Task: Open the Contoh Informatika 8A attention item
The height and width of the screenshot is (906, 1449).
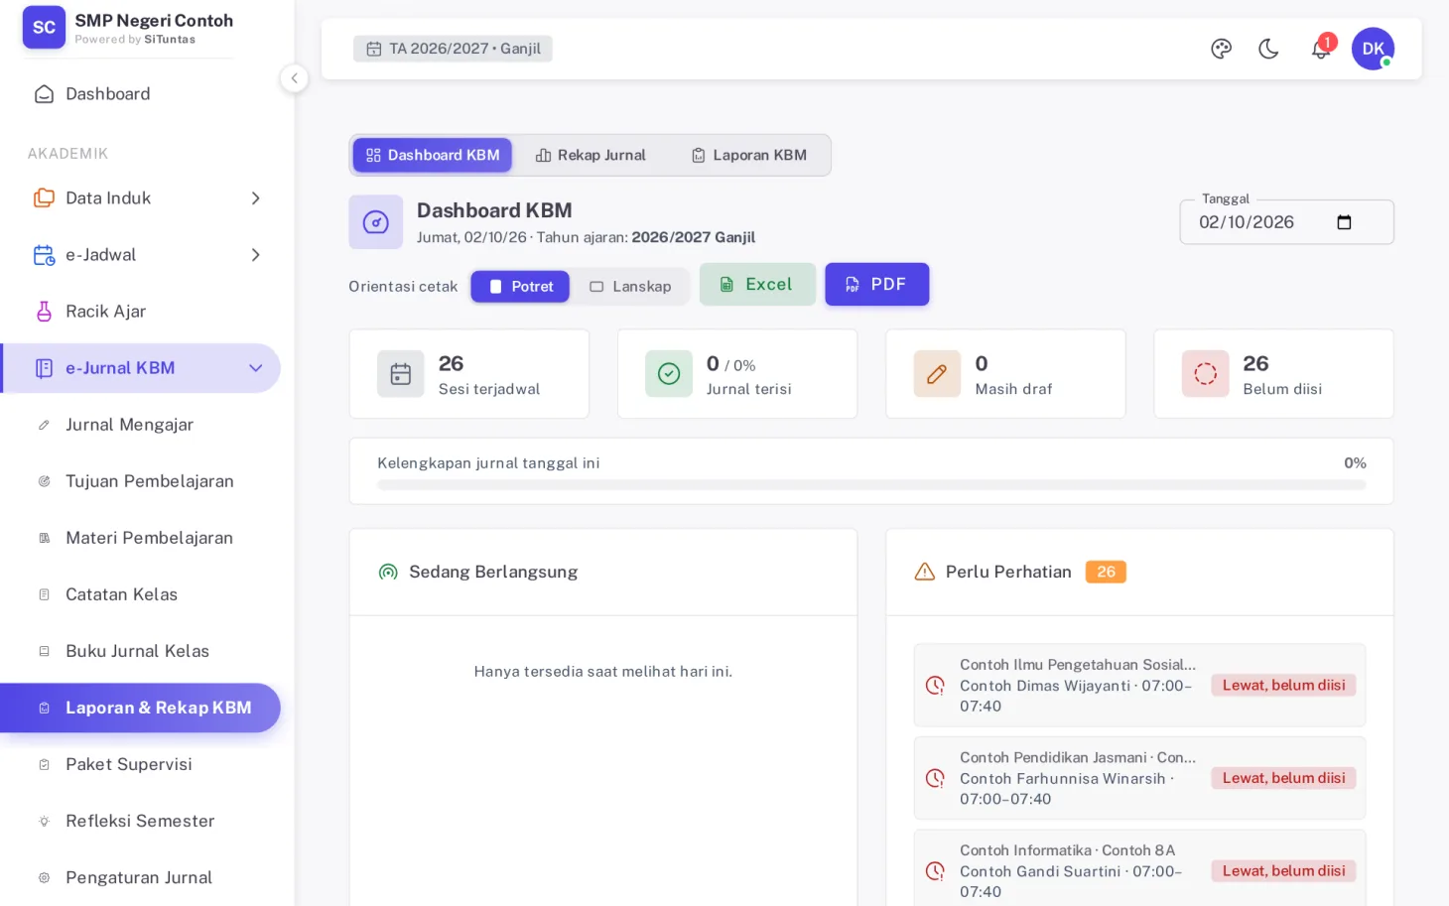Action: pos(1139,869)
